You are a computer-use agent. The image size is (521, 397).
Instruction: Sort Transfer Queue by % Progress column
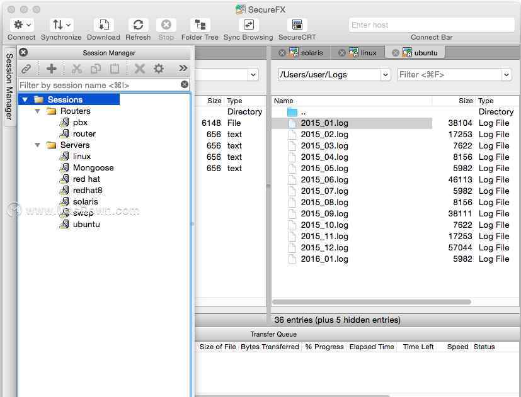pos(324,347)
